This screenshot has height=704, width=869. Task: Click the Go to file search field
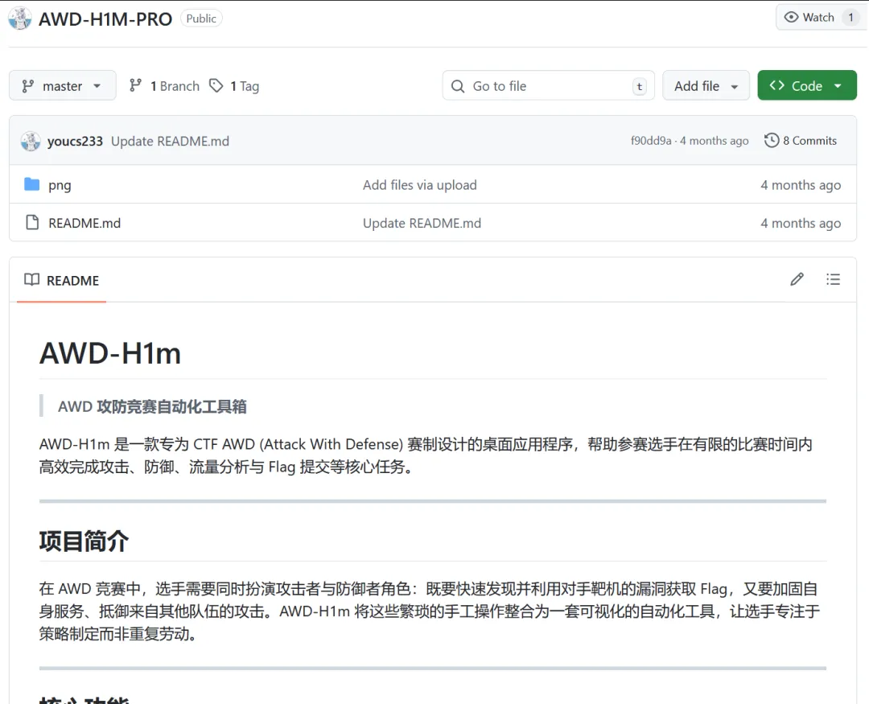(x=548, y=85)
